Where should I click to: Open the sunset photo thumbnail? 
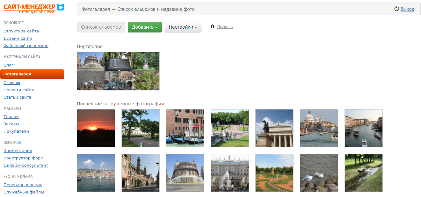pyautogui.click(x=96, y=128)
